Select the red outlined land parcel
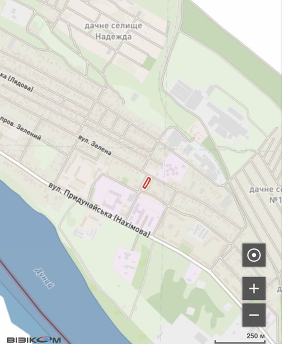282x344 pixels. 146,183
